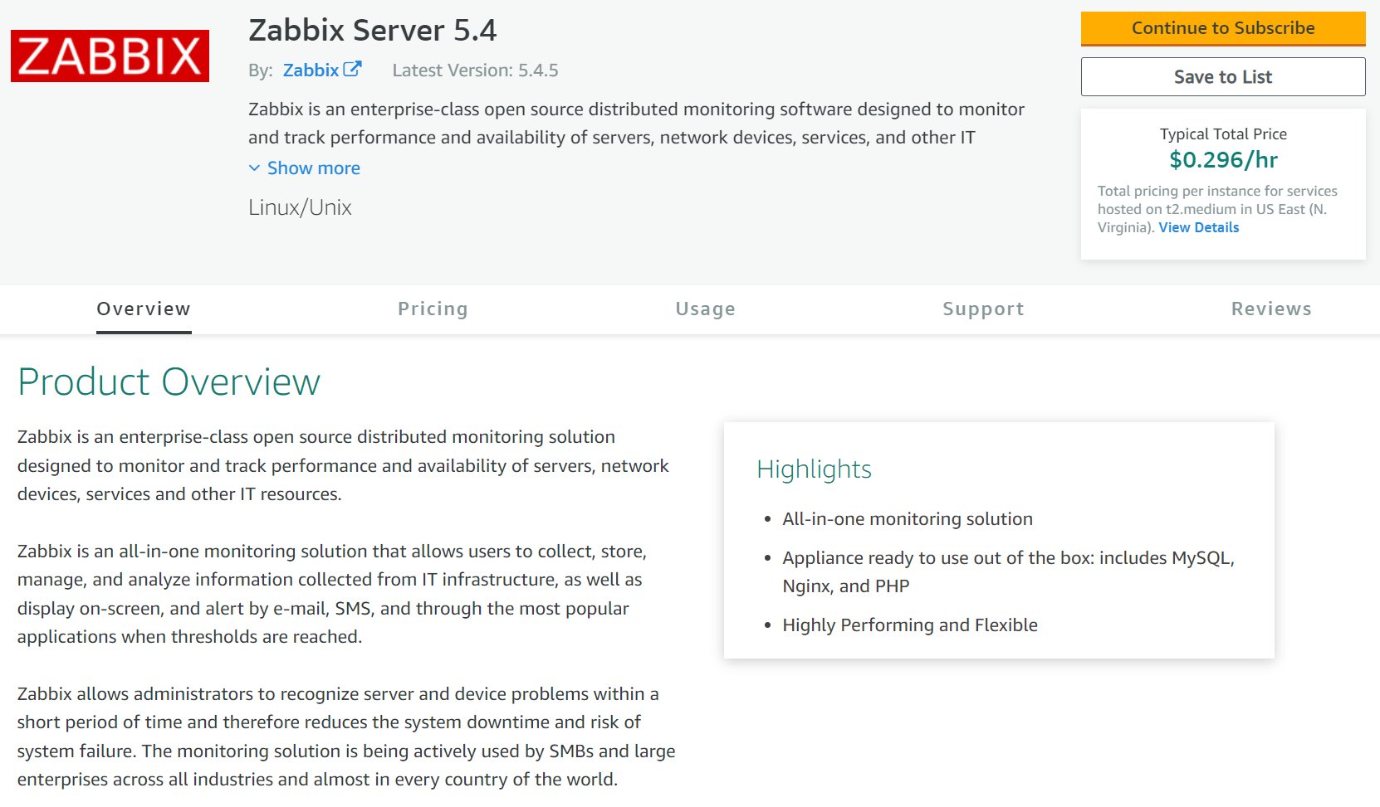Image resolution: width=1380 pixels, height=807 pixels.
Task: Go to the Support tab
Action: [983, 309]
